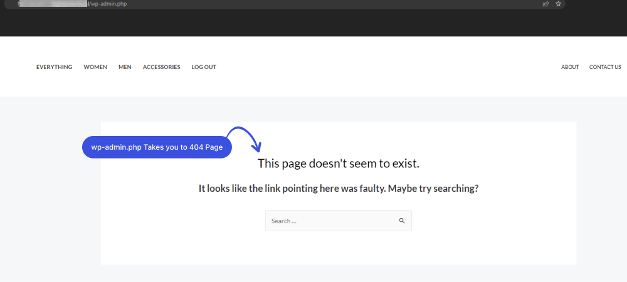The image size is (627, 282).
Task: Open the ACCESSORIES menu link
Action: click(x=161, y=67)
